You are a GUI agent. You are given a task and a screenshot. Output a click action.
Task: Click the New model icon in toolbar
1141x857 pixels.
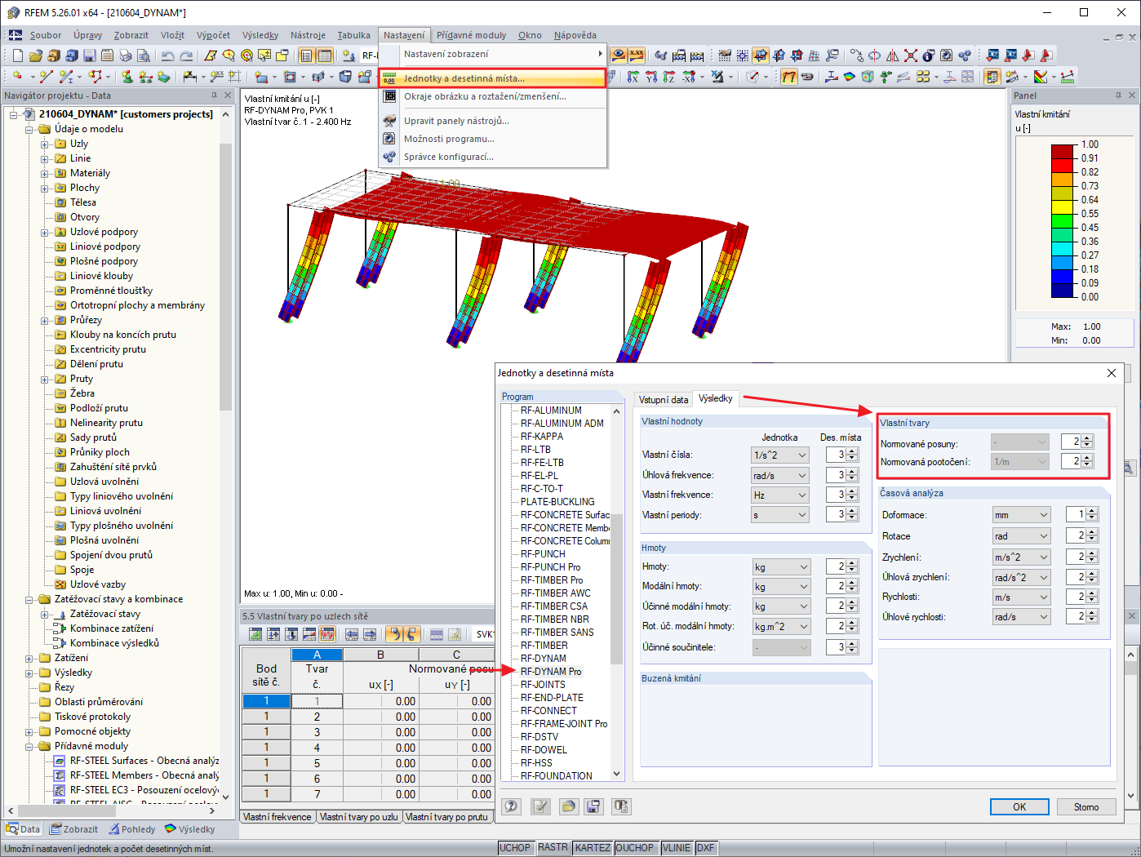[x=17, y=56]
